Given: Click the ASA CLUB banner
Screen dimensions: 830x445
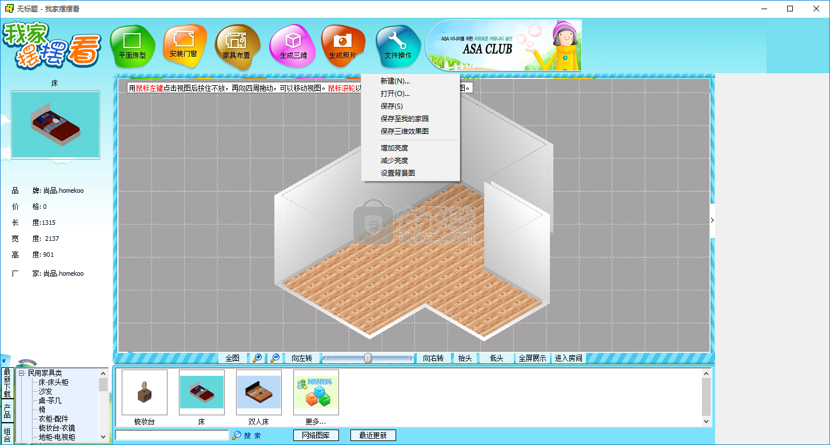Looking at the screenshot, I should pyautogui.click(x=504, y=46).
